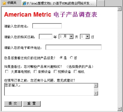Screen dimensions: 123x112
Task: Click page scrollbar down arrow
Action: point(119,109)
